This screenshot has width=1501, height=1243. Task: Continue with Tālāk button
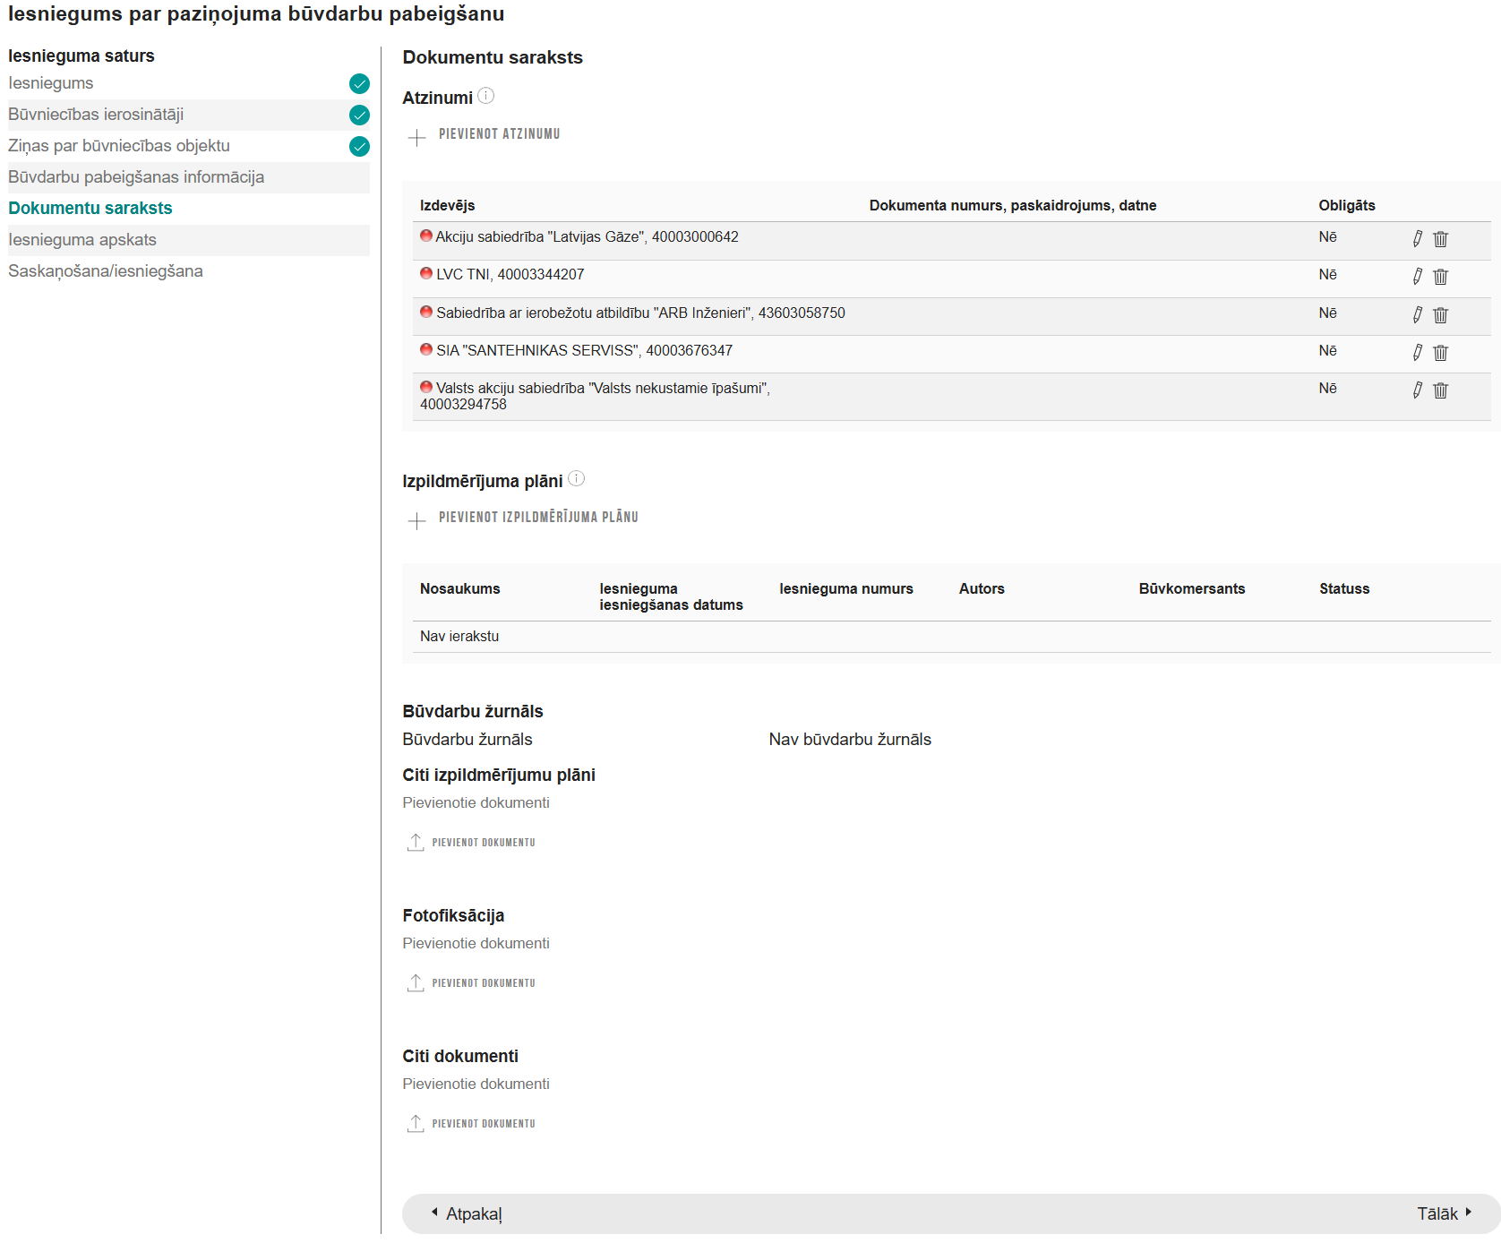click(x=1445, y=1214)
